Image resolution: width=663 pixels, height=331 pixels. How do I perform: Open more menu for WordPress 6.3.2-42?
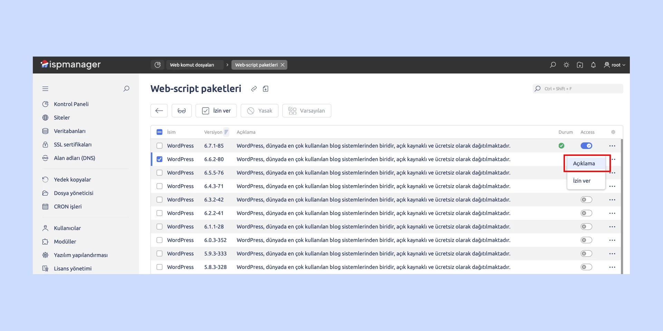click(x=612, y=200)
